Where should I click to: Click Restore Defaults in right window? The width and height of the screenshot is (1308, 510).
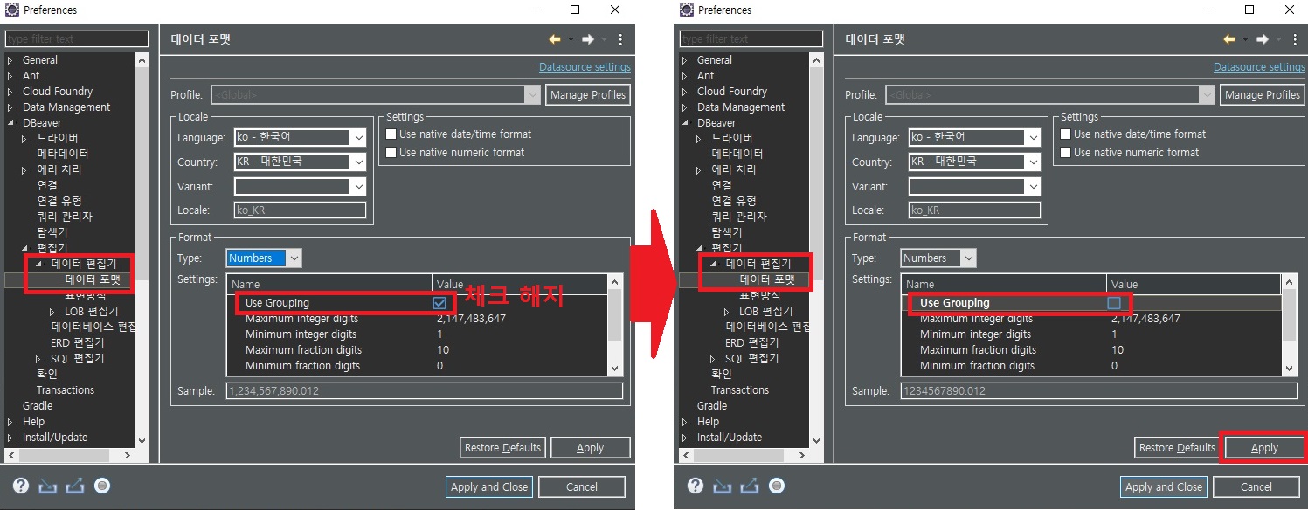(x=1177, y=448)
